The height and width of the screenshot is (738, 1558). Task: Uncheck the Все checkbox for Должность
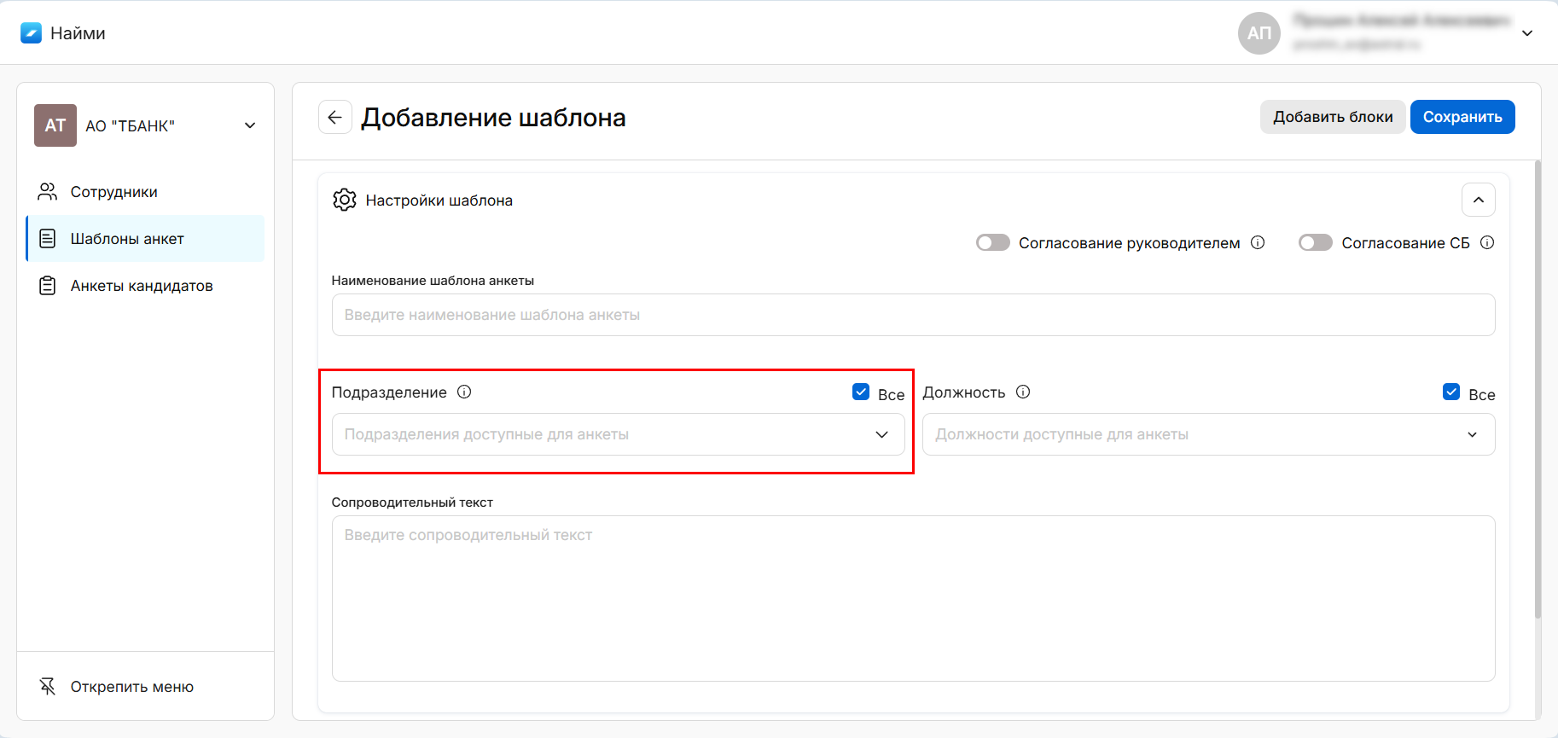[1450, 392]
